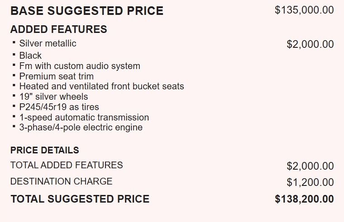This screenshot has height=222, width=344.
Task: Select 1-speed automatic transmission item
Action: (84, 117)
